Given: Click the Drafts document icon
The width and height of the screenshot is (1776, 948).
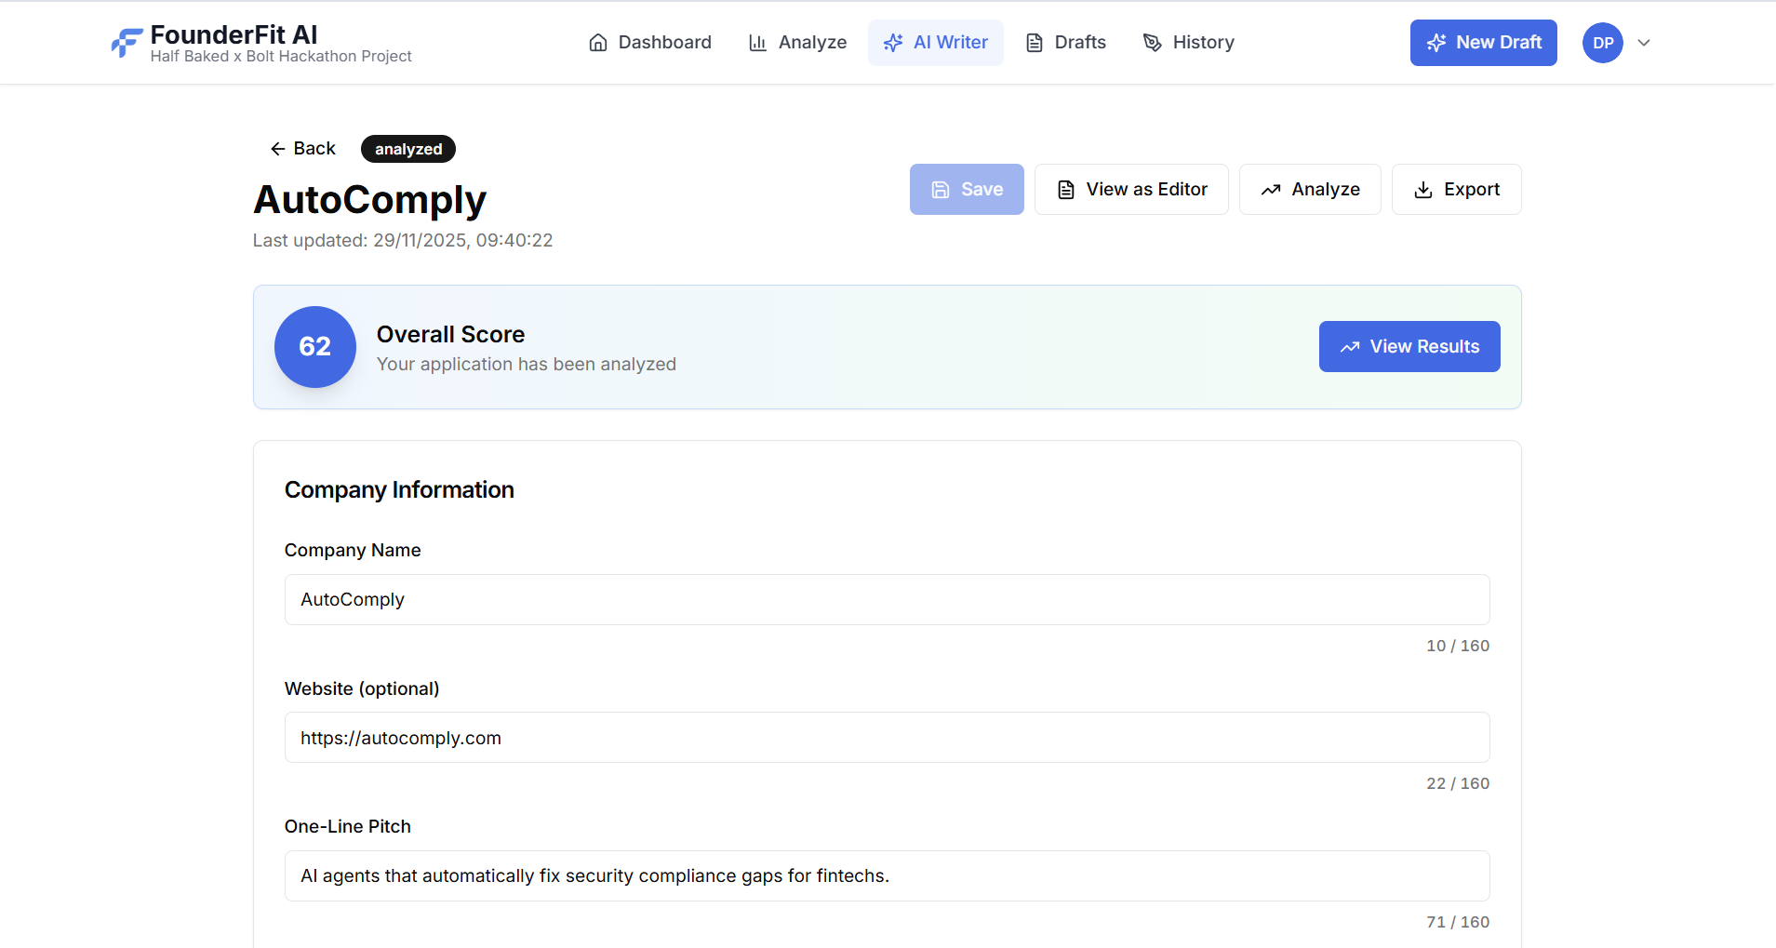Looking at the screenshot, I should click(x=1033, y=43).
